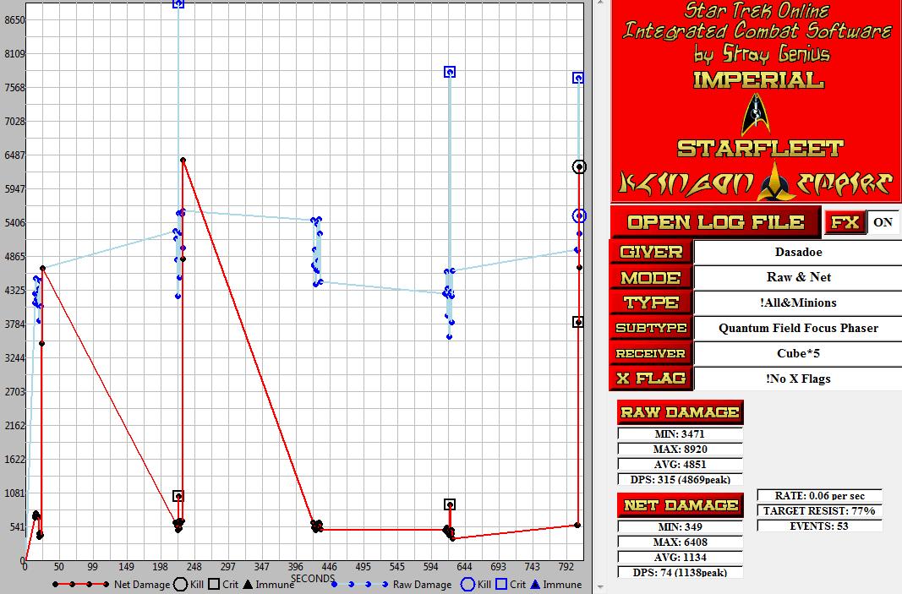902x594 pixels.
Task: Click the RECEIVER button
Action: click(651, 353)
